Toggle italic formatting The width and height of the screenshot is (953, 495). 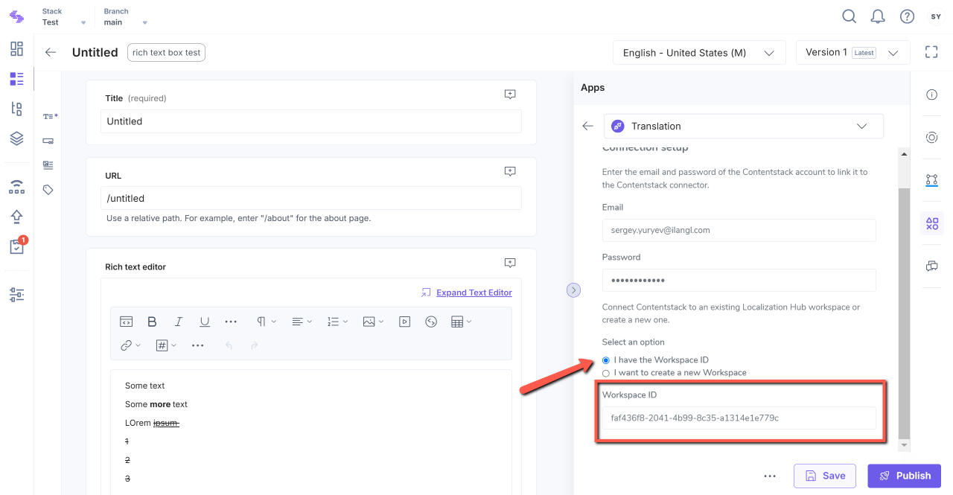(178, 322)
